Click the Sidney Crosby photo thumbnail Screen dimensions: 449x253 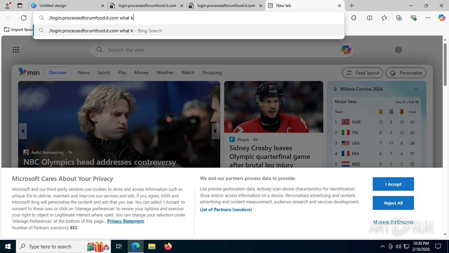click(x=274, y=107)
